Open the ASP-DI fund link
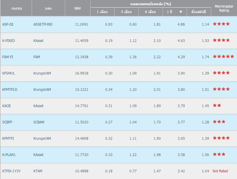 [8, 24]
